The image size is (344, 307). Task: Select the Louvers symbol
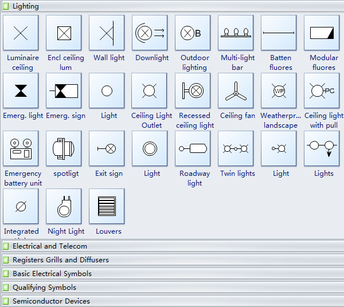(x=107, y=206)
